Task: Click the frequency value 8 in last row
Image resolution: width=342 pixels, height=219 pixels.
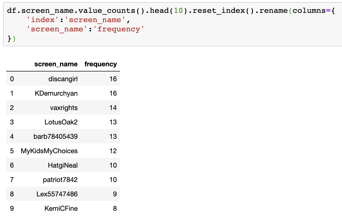Action: click(x=115, y=208)
